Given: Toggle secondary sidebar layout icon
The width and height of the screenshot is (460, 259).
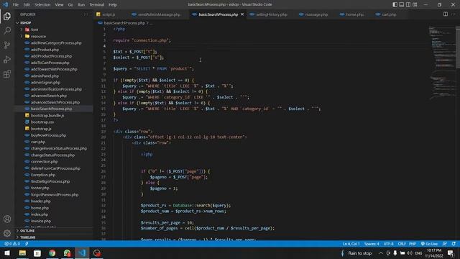Looking at the screenshot, I should tap(408, 4).
